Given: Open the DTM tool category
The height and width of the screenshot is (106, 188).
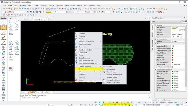Looking at the screenshot, I should (4, 69).
